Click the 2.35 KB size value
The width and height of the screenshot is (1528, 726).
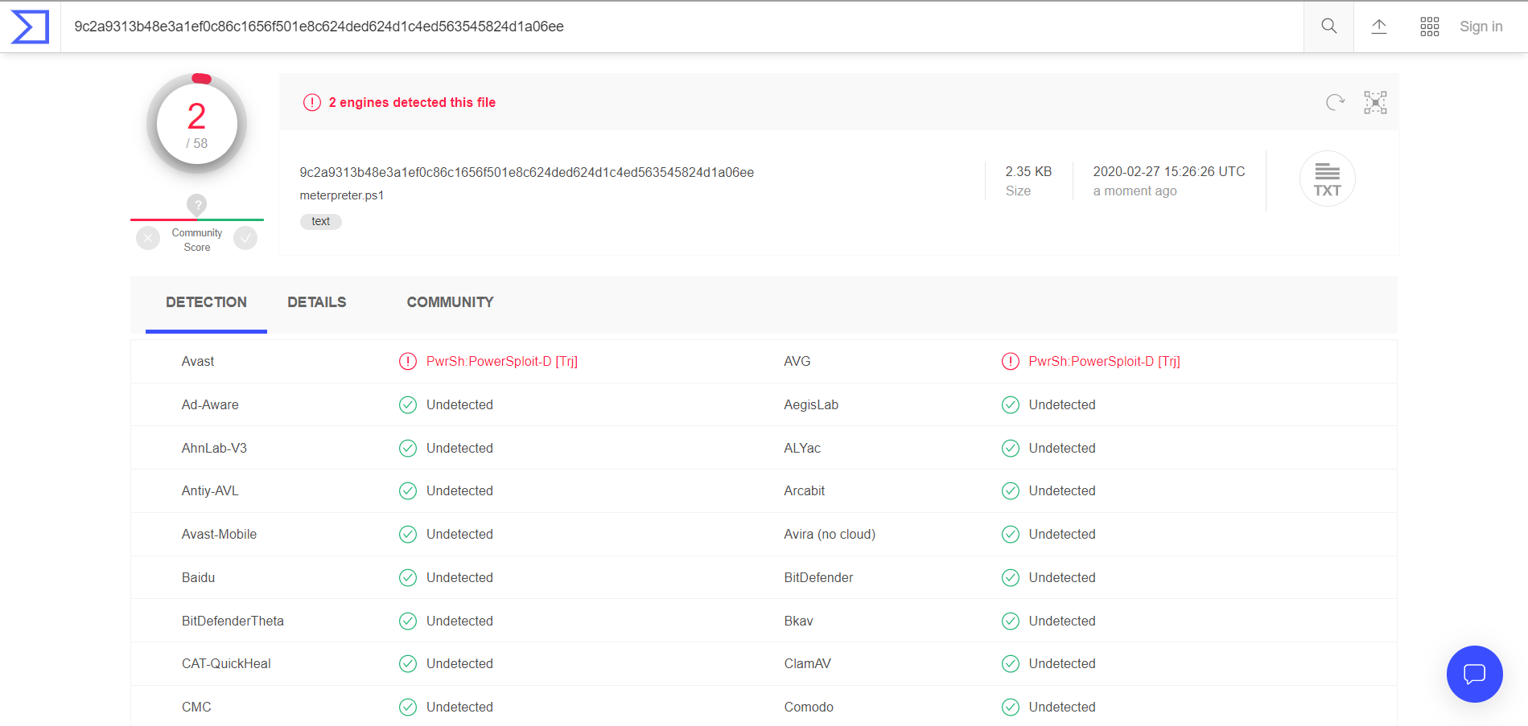click(x=1028, y=171)
